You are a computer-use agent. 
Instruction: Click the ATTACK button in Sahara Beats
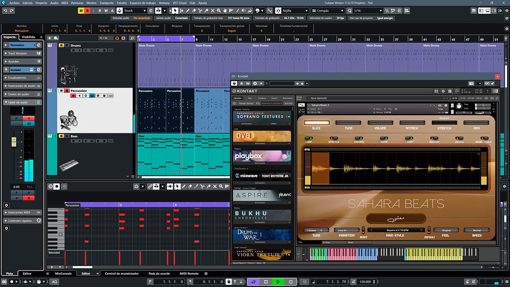(x=412, y=123)
